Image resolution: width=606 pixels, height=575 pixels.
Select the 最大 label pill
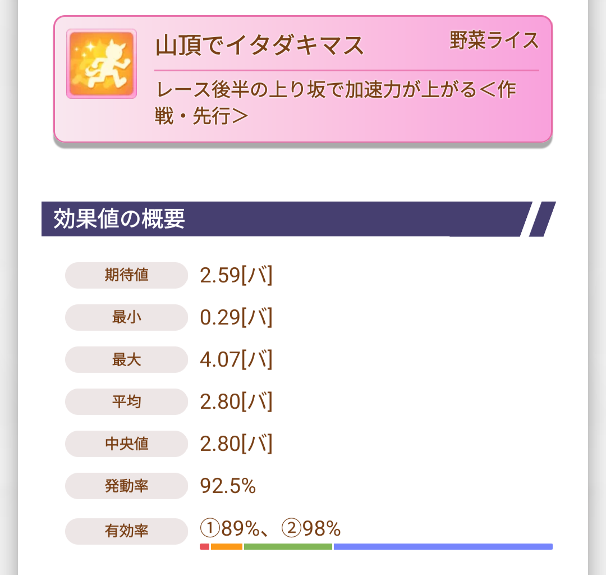click(x=126, y=359)
